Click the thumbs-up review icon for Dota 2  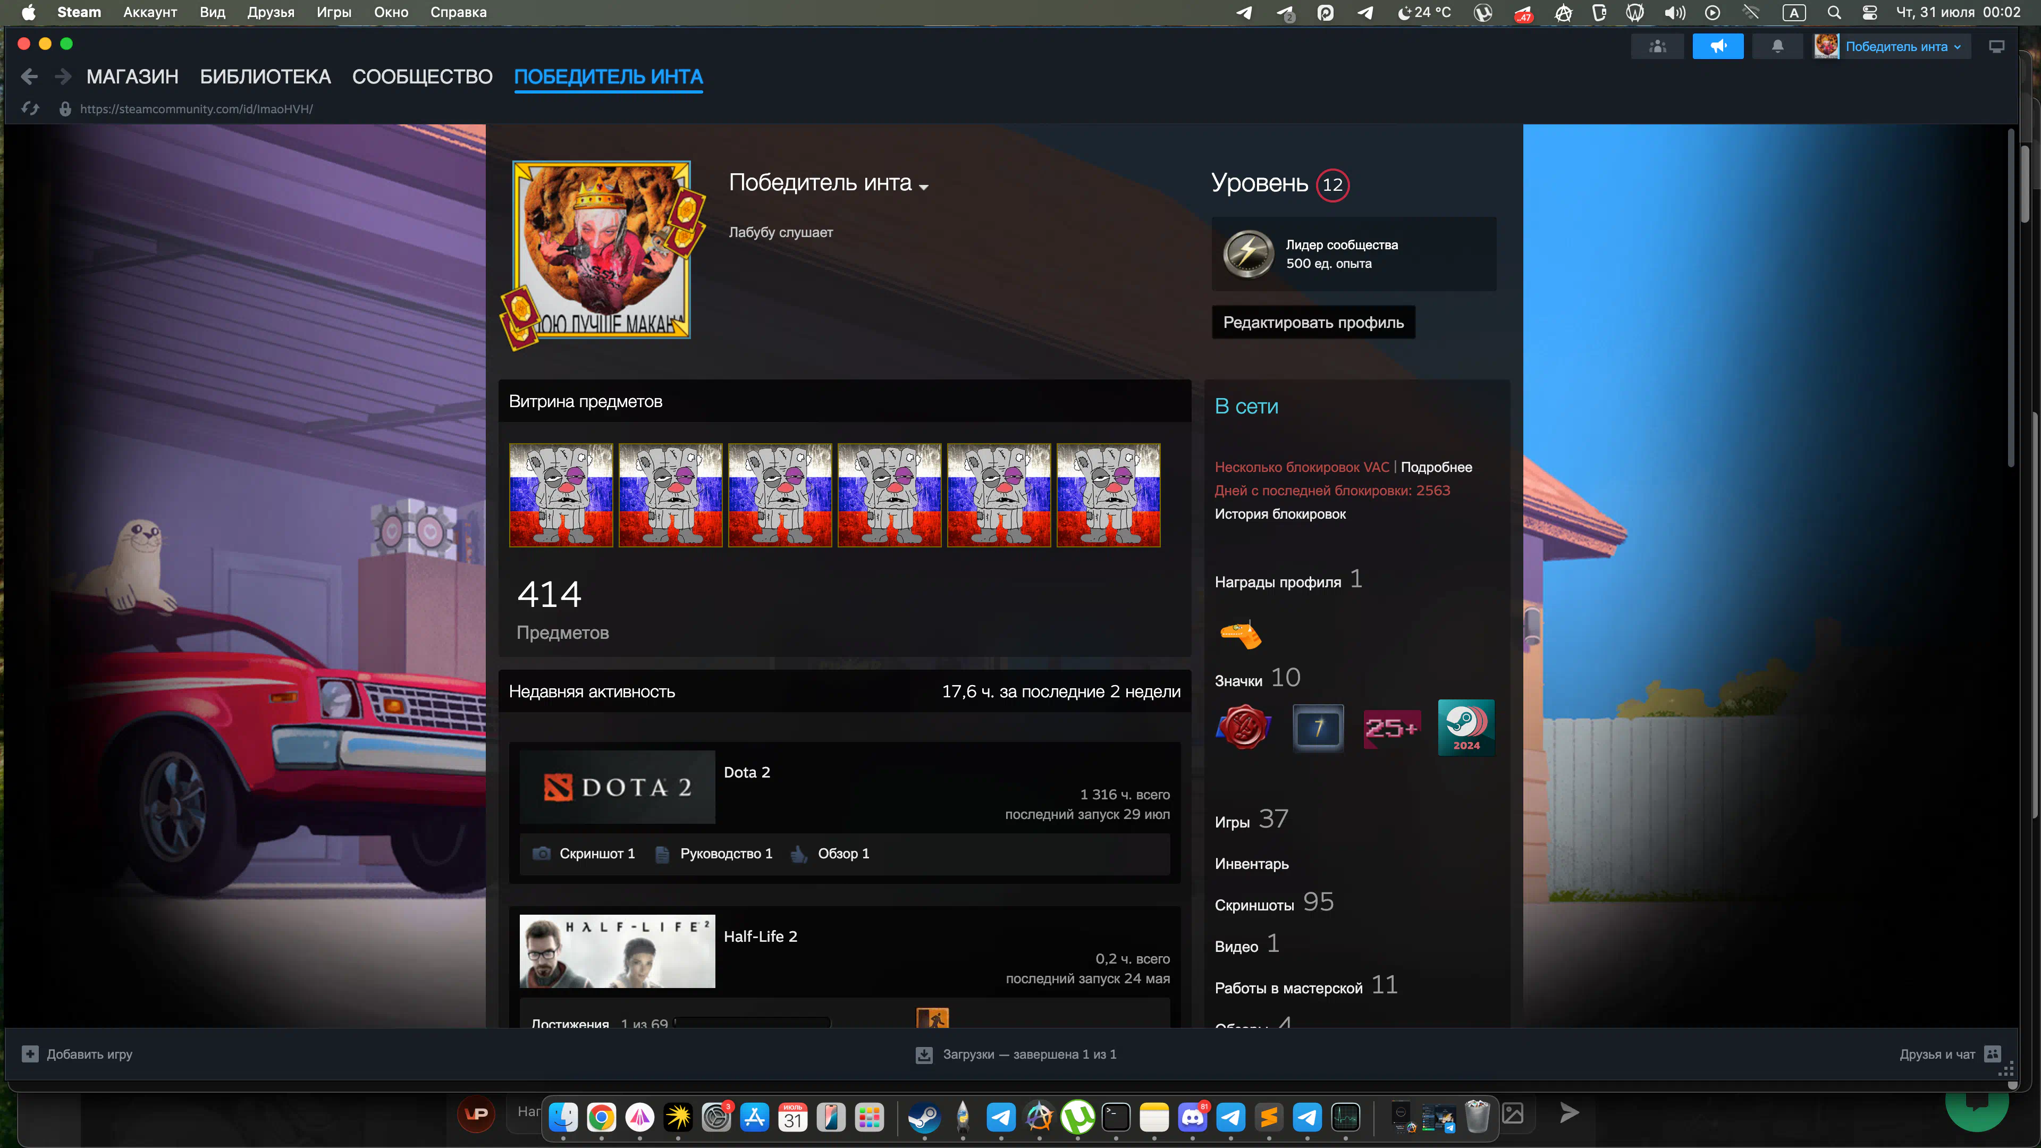[799, 853]
